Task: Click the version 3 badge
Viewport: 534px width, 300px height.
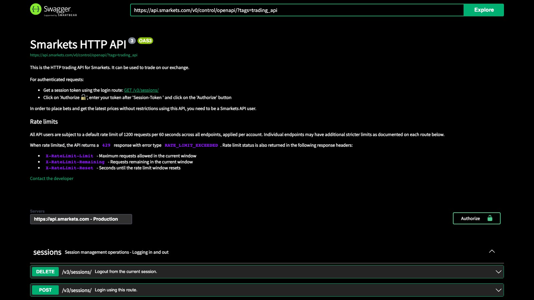Action: click(132, 41)
